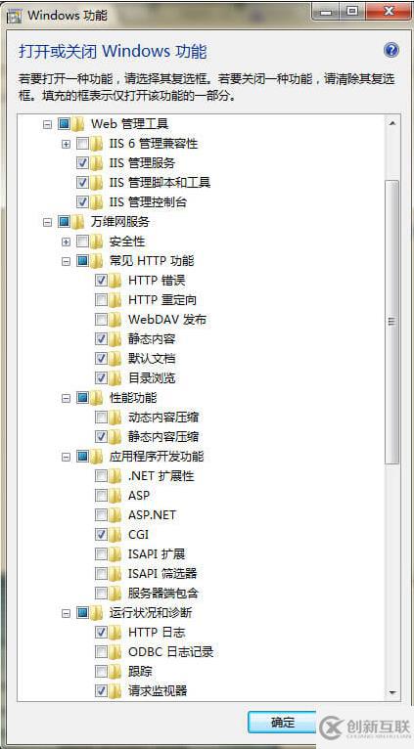Screen dimensions: 414x749
Task: Select the 万维网服务 folder icon
Action: 79,222
